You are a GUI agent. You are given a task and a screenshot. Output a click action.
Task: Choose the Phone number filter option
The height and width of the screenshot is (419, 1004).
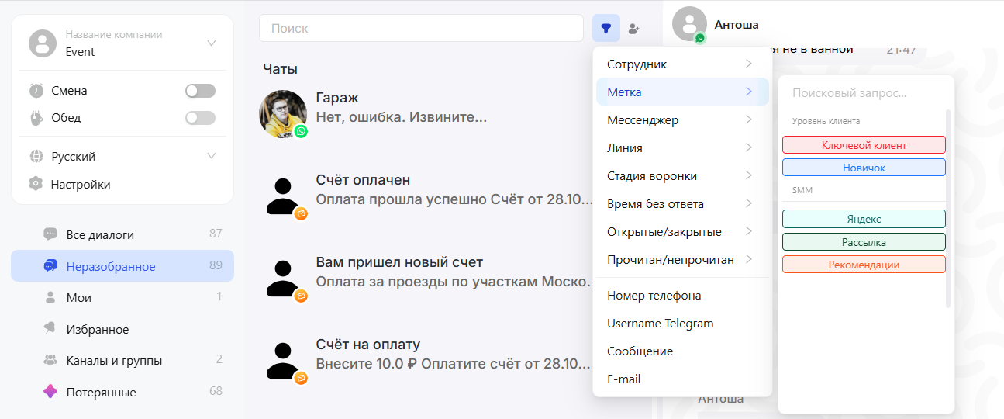(654, 296)
